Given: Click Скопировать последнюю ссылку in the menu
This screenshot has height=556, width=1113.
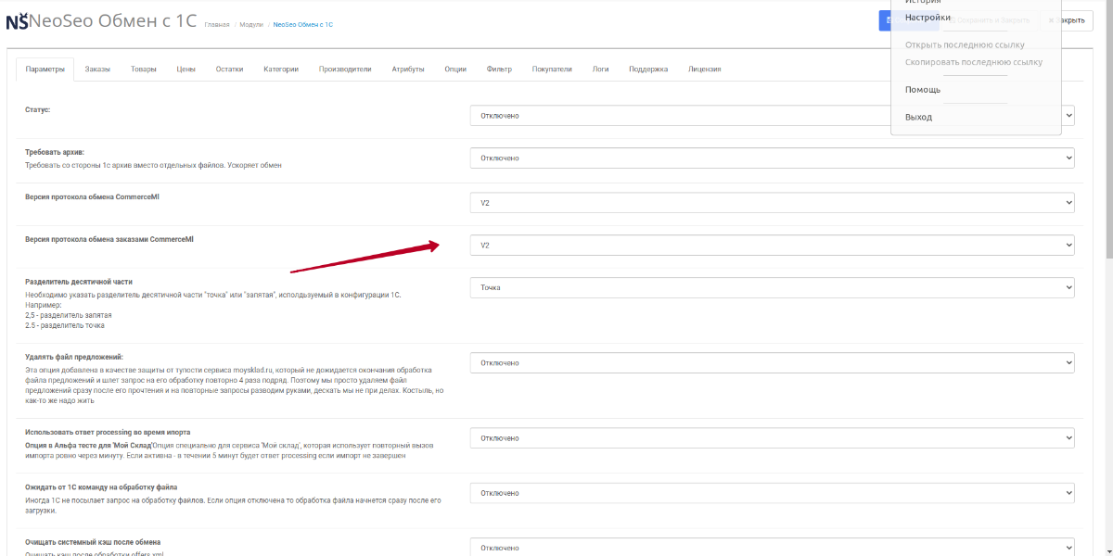Looking at the screenshot, I should click(x=976, y=62).
